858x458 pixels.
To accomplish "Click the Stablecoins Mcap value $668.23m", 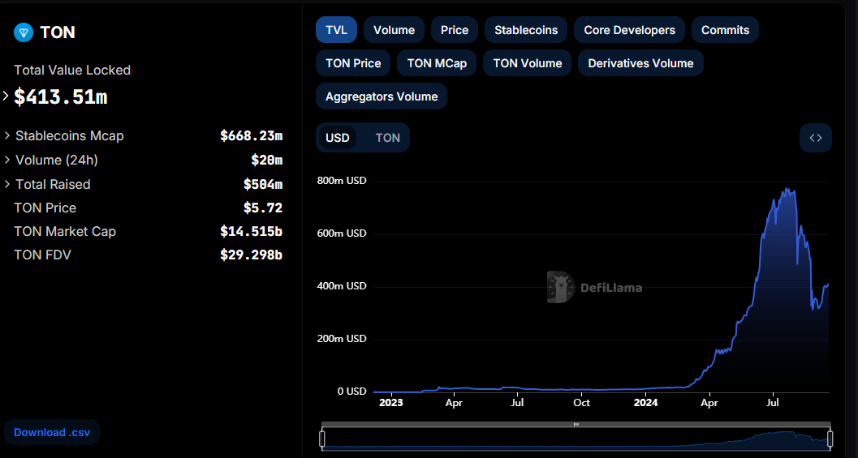I will (251, 135).
